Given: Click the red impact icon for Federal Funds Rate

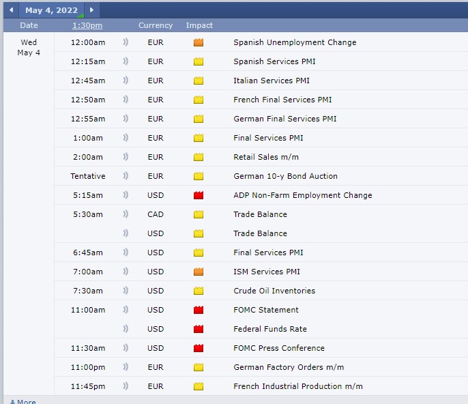Looking at the screenshot, I should (x=199, y=329).
